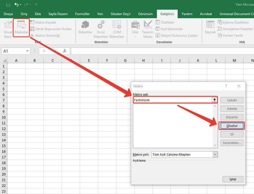Click the collapse-dialog arrow beside macro name
Image resolution: width=254 pixels, height=194 pixels.
click(x=215, y=100)
